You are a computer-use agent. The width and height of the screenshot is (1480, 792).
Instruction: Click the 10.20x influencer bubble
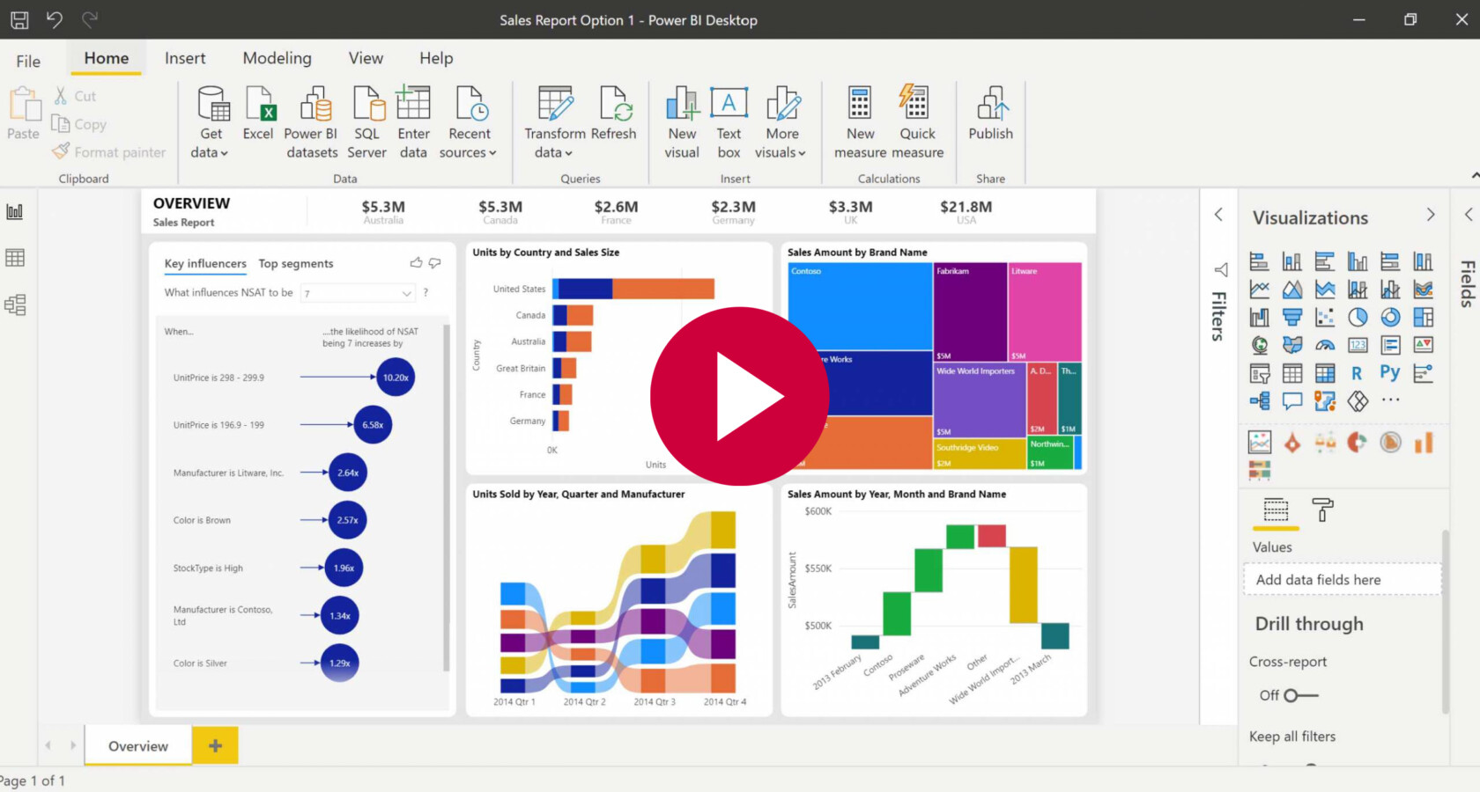pos(396,378)
